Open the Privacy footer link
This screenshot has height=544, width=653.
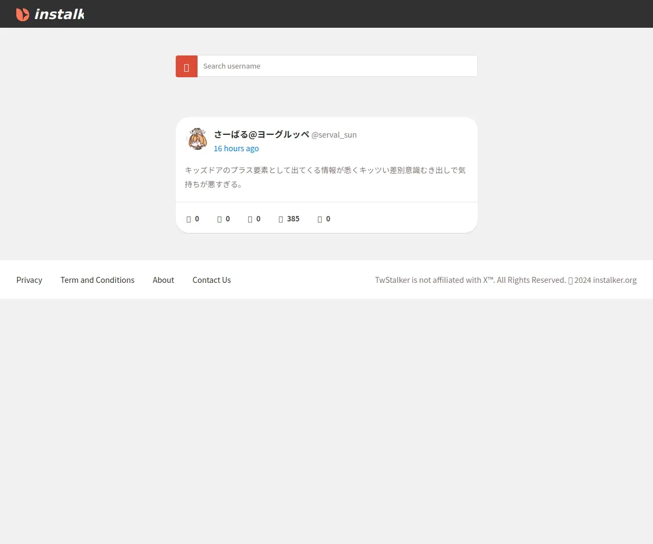[x=29, y=280]
